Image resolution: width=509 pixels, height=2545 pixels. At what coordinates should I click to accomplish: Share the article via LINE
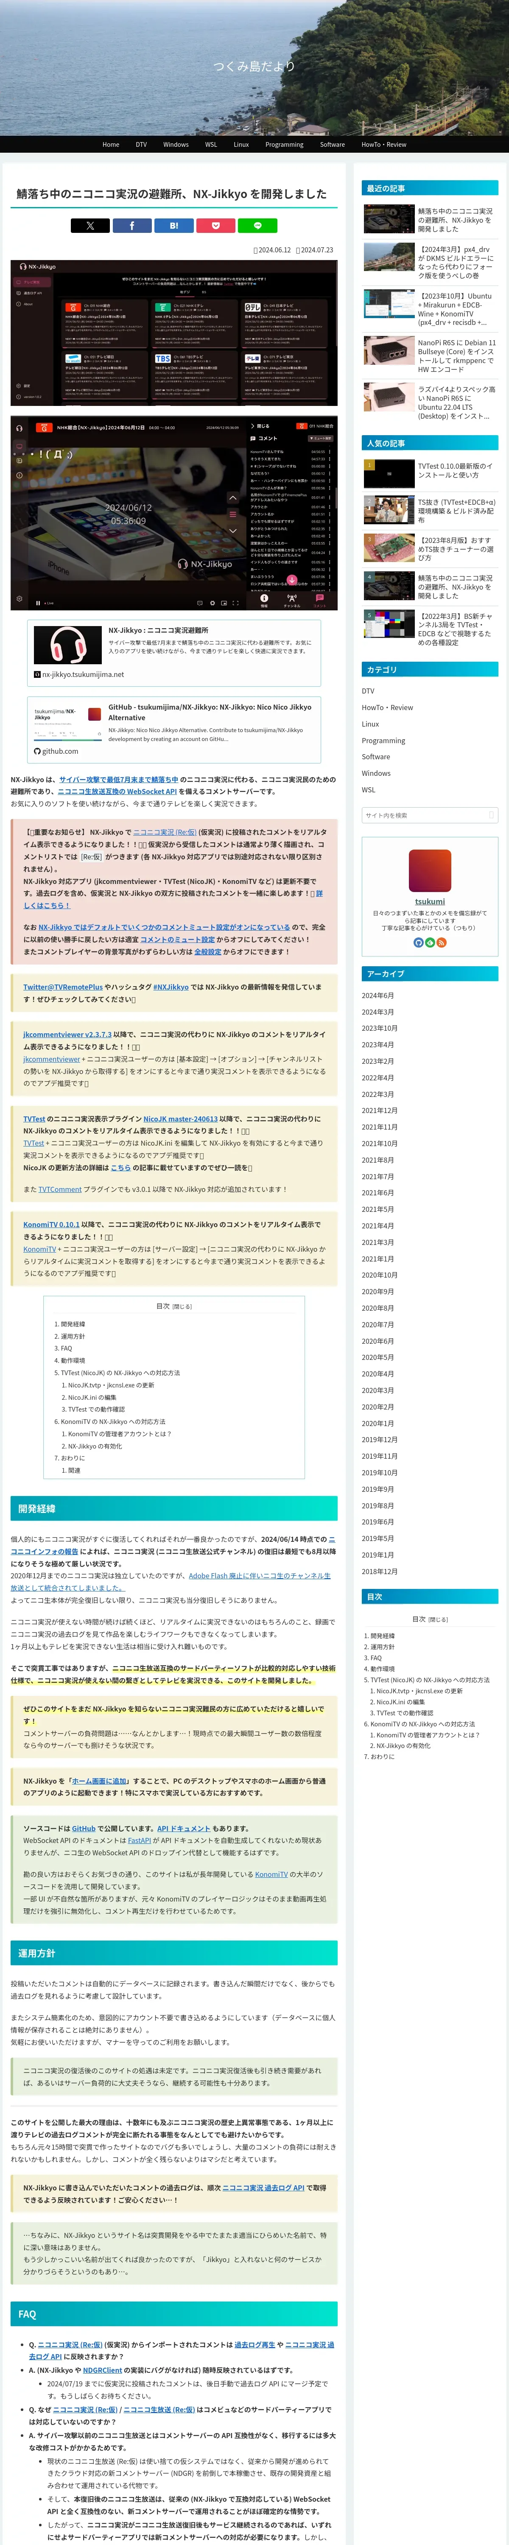258,225
